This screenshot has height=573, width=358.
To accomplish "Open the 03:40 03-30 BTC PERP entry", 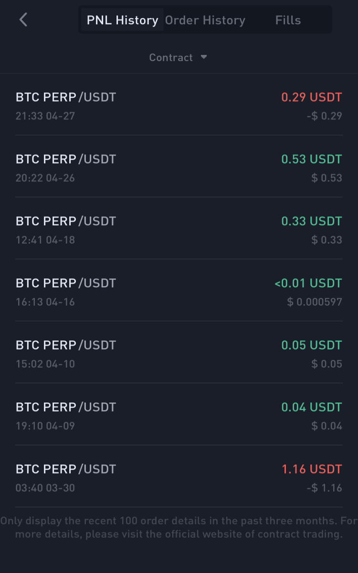I will point(179,477).
